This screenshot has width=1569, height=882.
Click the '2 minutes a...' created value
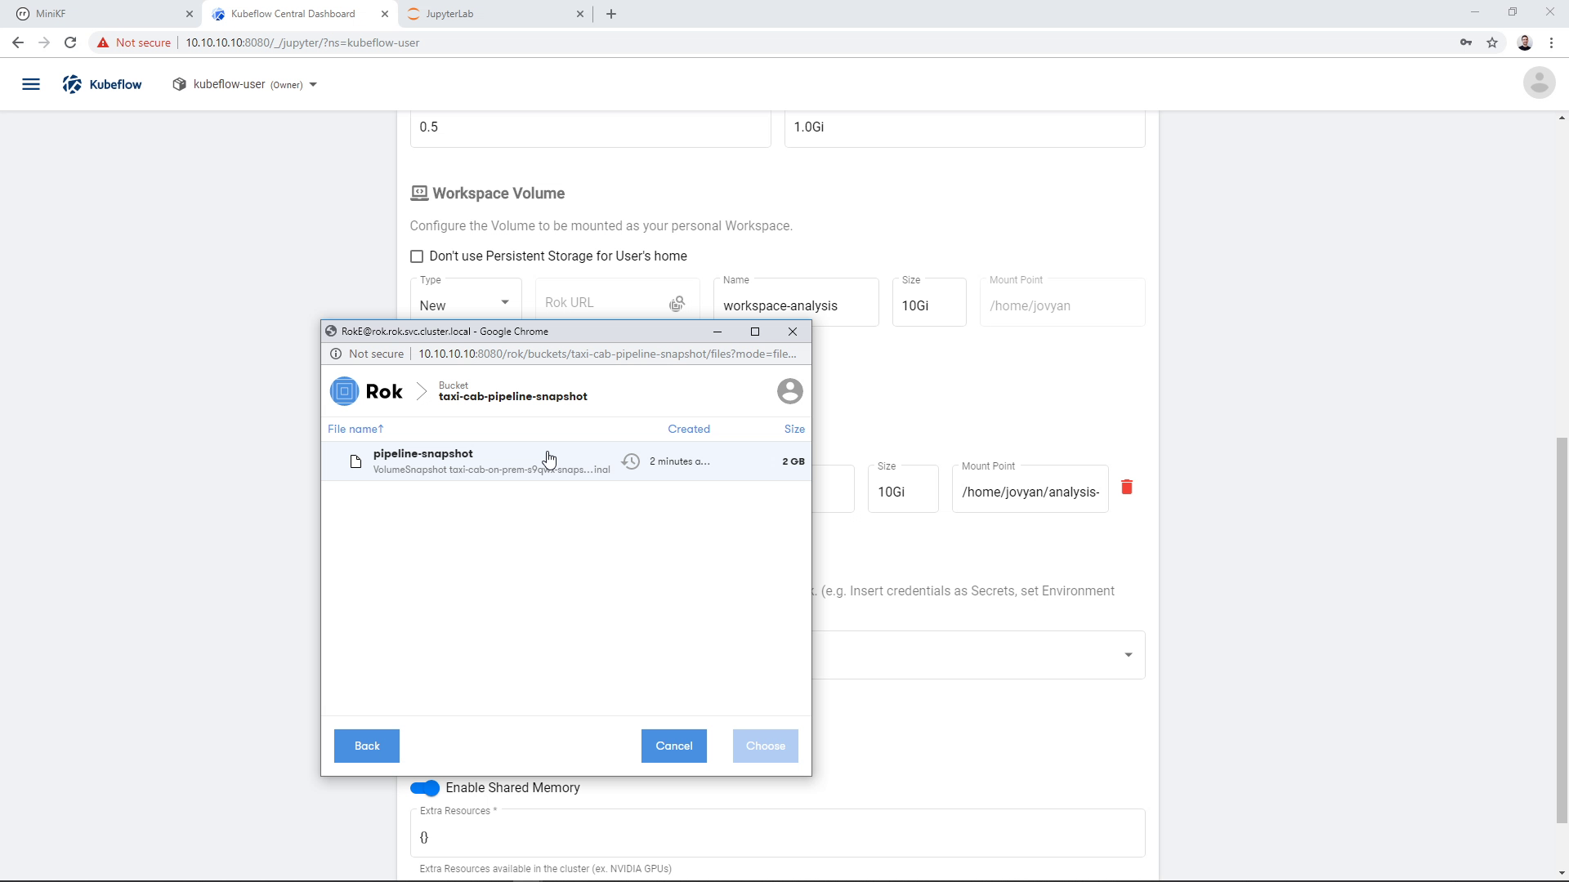[679, 461]
